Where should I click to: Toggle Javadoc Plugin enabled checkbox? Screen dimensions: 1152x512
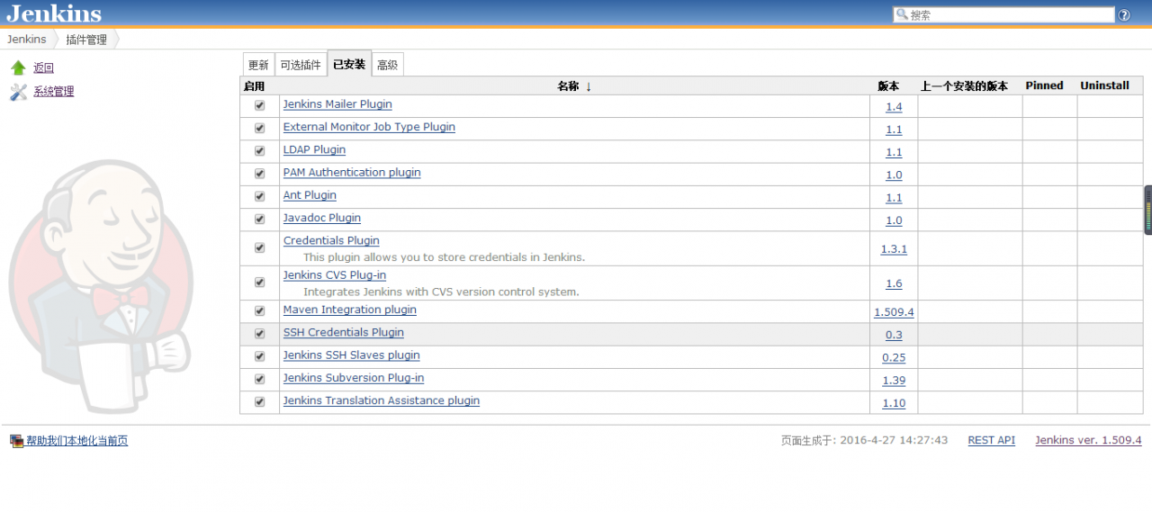pyautogui.click(x=260, y=219)
